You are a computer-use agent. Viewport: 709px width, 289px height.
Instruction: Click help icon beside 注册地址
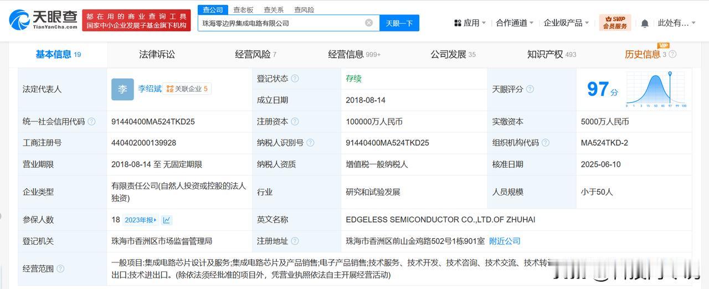pos(295,241)
